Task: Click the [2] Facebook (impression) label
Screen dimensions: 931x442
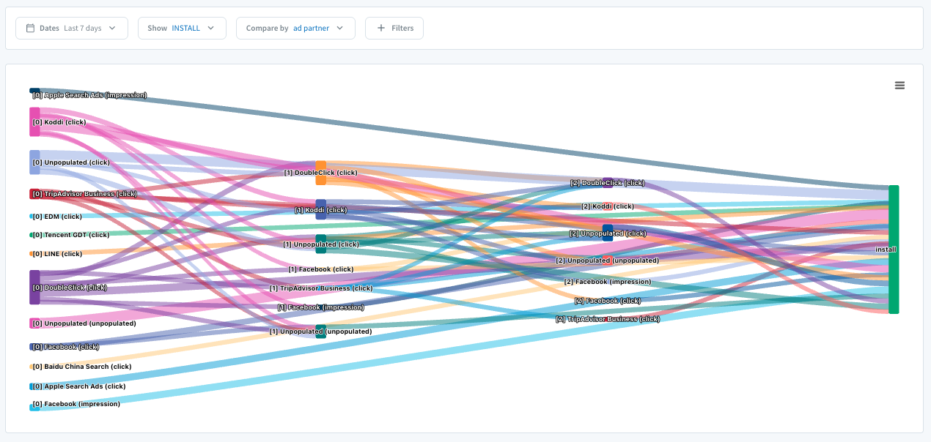Action: 608,282
